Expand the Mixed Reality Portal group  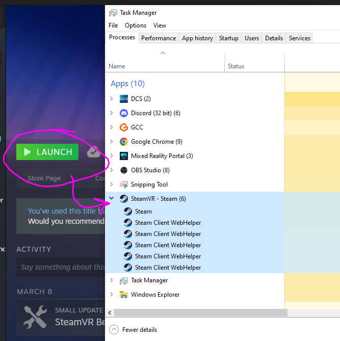click(x=111, y=156)
